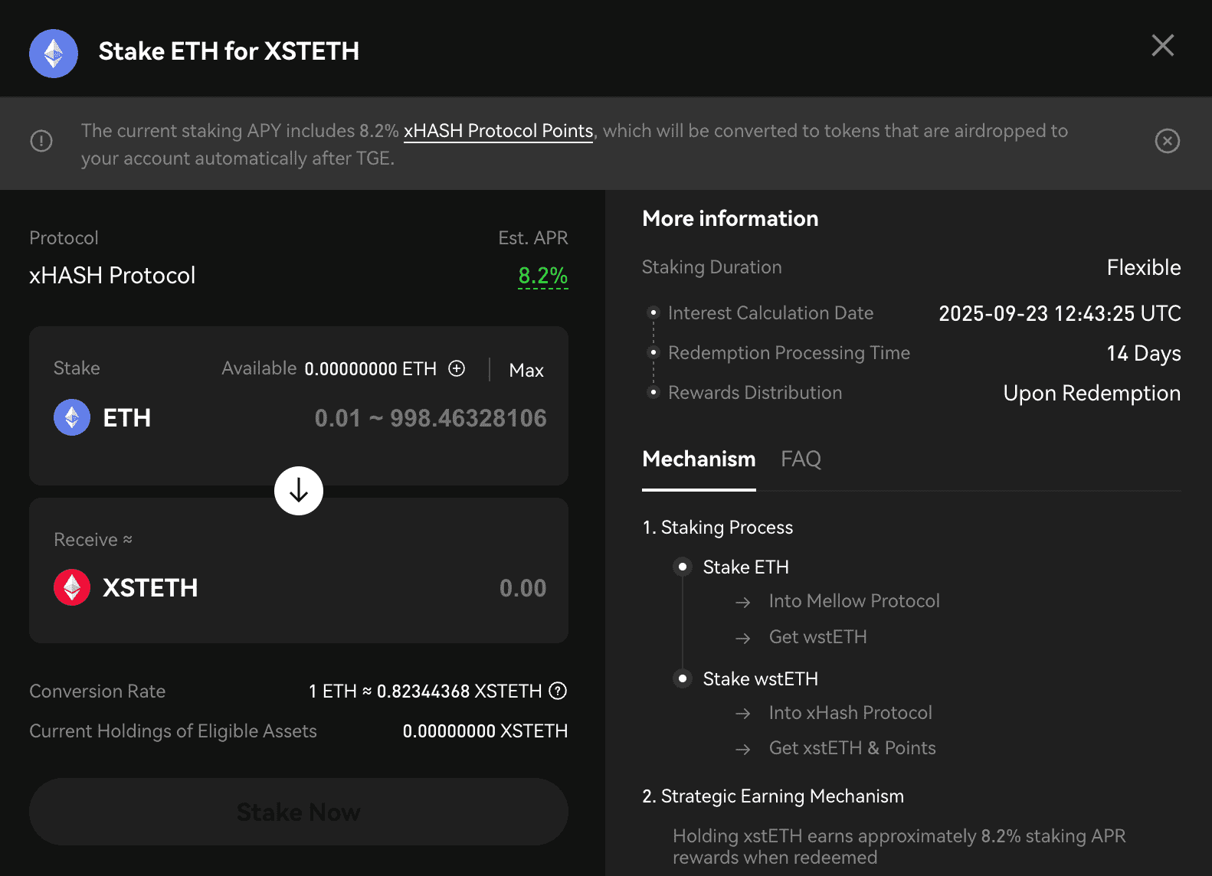
Task: Click the Ethereum logo in the dialog header
Action: pyautogui.click(x=54, y=54)
